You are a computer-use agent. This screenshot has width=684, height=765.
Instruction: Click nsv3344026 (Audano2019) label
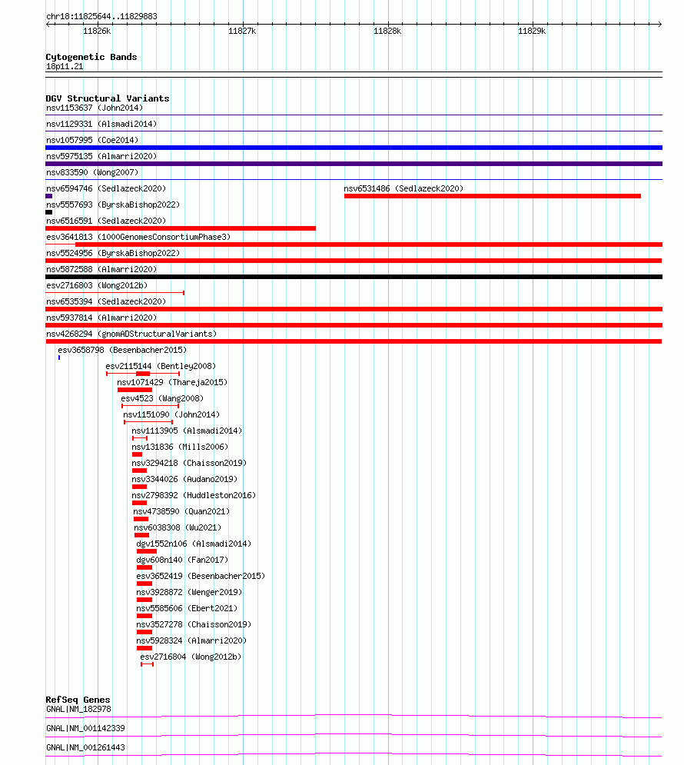tap(184, 479)
